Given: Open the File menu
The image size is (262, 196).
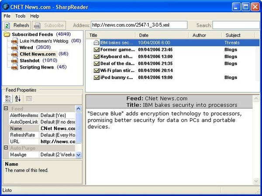Looking at the screenshot, I should [x=7, y=16].
